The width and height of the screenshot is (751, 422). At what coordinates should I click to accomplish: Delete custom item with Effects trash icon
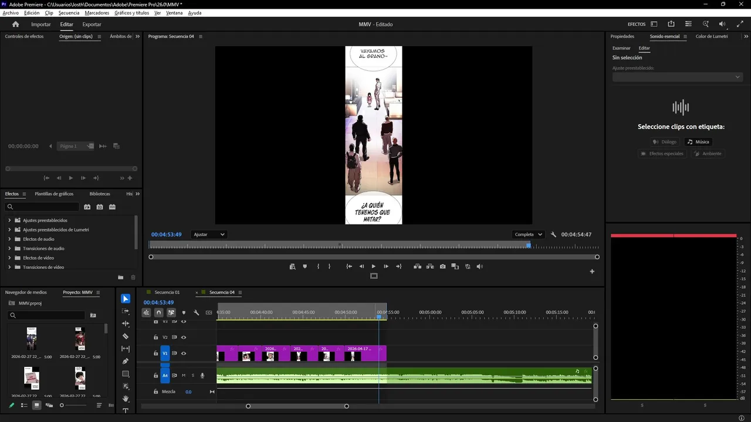(133, 277)
